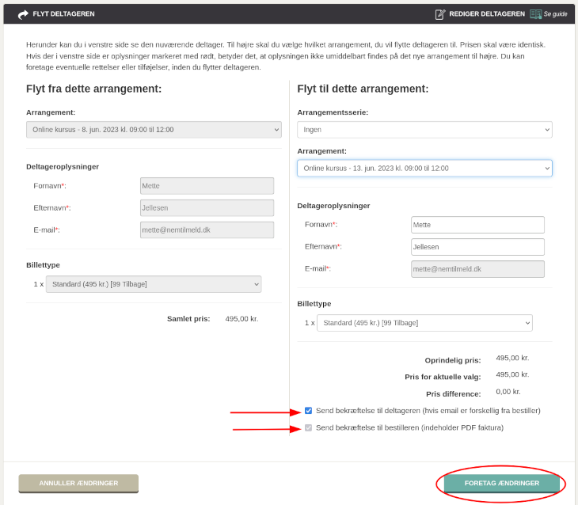Open the left-side Billettype Standard dropdown
The image size is (578, 505).
click(x=154, y=284)
